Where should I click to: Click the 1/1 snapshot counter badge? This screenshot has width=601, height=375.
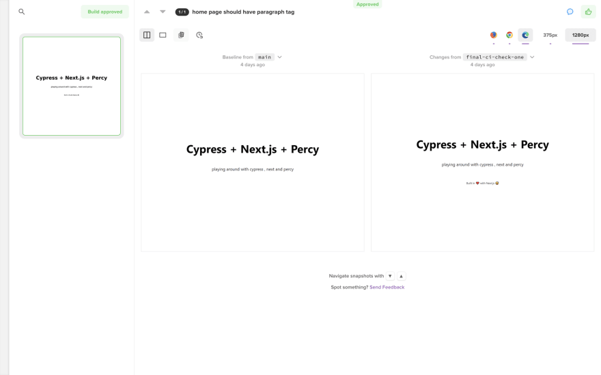point(182,12)
